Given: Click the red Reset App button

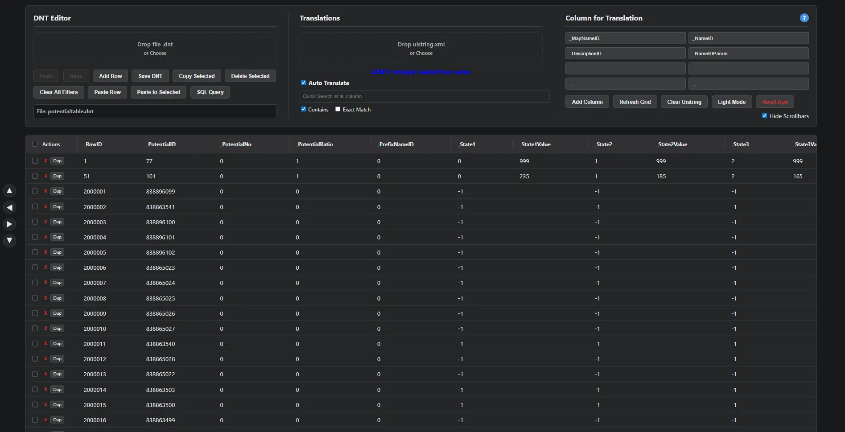Looking at the screenshot, I should click(775, 102).
